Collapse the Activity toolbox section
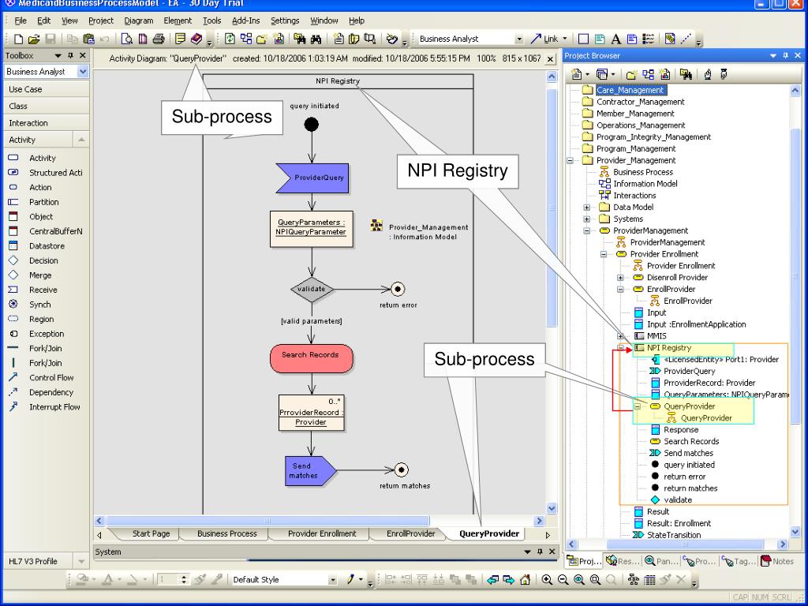The height and width of the screenshot is (606, 808). click(81, 140)
